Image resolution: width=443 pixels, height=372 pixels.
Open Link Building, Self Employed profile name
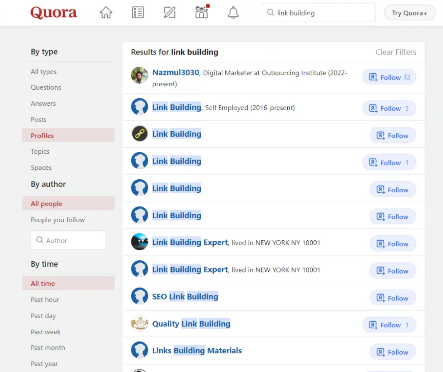[177, 107]
